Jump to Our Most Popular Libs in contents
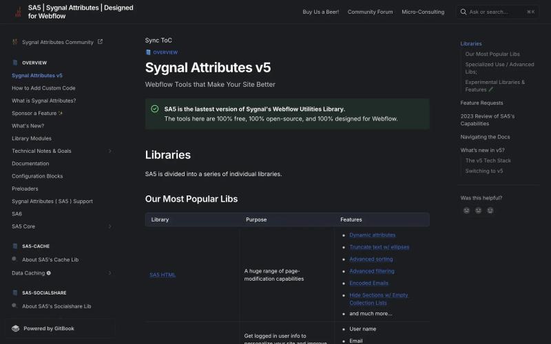 click(x=492, y=54)
